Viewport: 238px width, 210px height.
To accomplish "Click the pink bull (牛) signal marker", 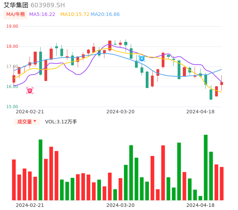I will point(30,90).
